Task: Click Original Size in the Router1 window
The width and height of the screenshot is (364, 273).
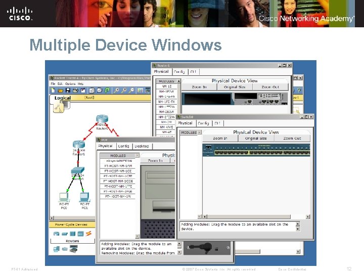Action: coord(235,87)
